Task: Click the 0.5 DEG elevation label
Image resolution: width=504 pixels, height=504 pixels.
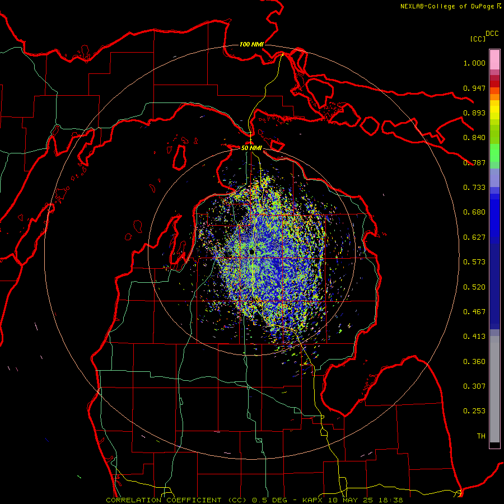Action: [269, 500]
